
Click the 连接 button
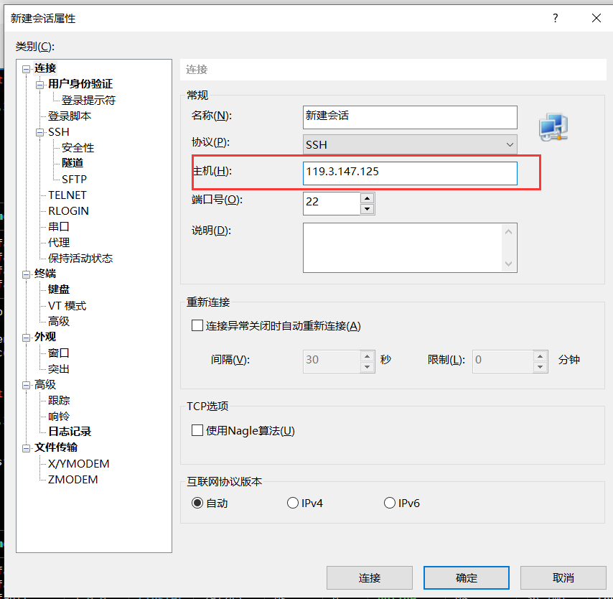pos(370,577)
